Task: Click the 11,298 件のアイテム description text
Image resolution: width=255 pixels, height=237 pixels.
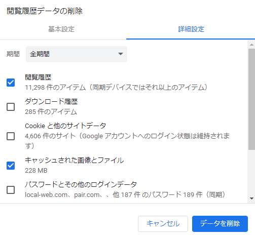Action: point(116,88)
